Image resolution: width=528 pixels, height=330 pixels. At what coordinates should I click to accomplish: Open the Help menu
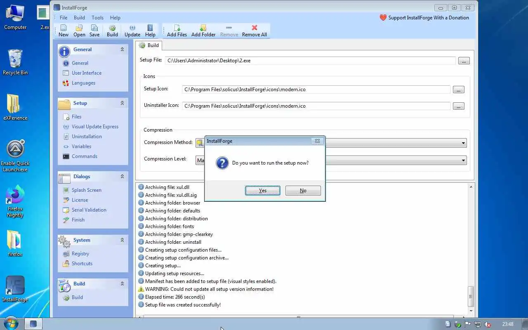[x=115, y=18]
